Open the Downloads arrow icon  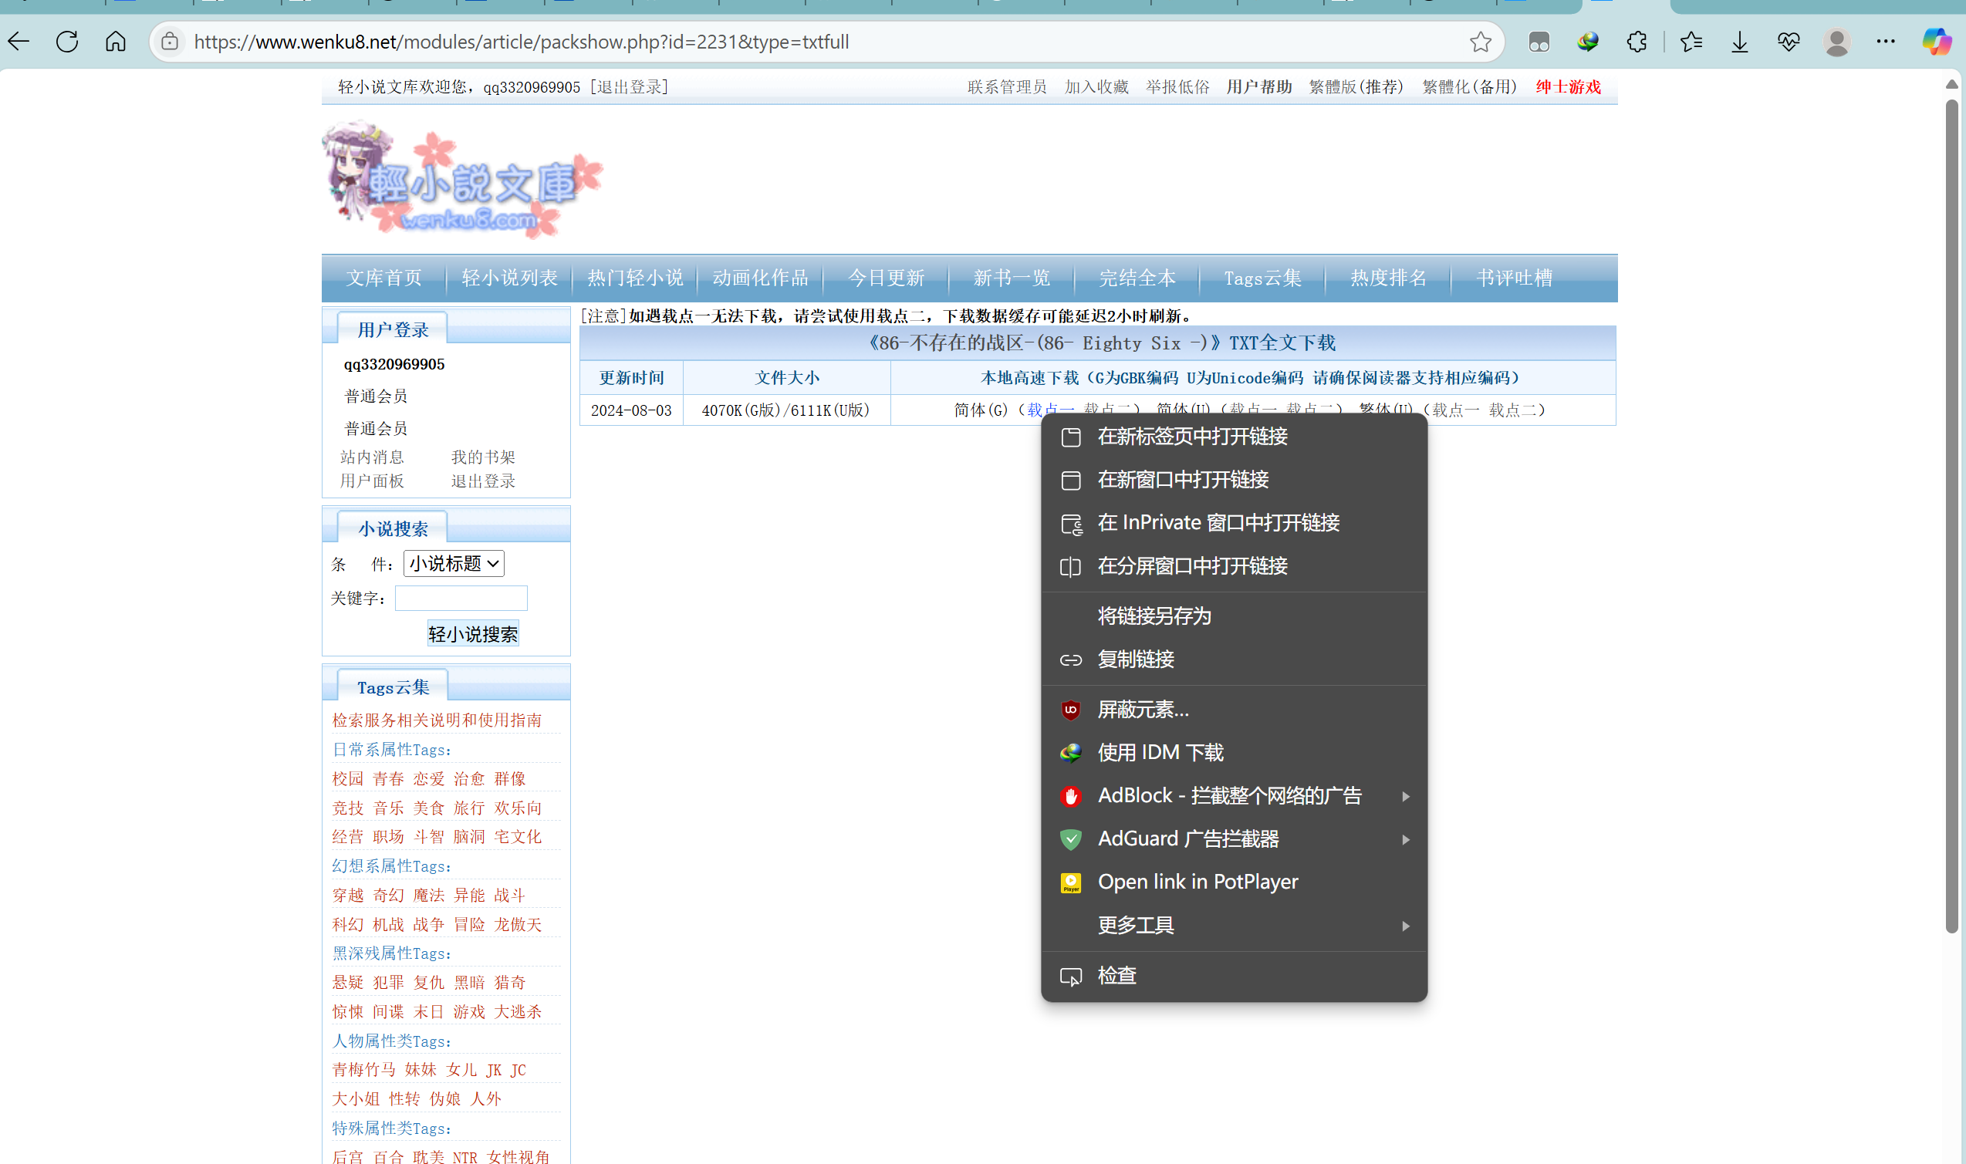pyautogui.click(x=1739, y=42)
